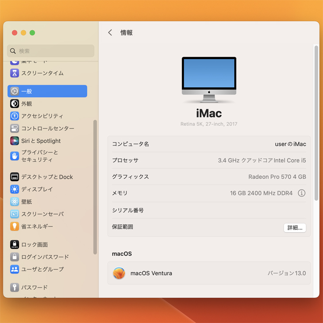Close window with red button
This screenshot has width=323, height=323.
(15, 33)
